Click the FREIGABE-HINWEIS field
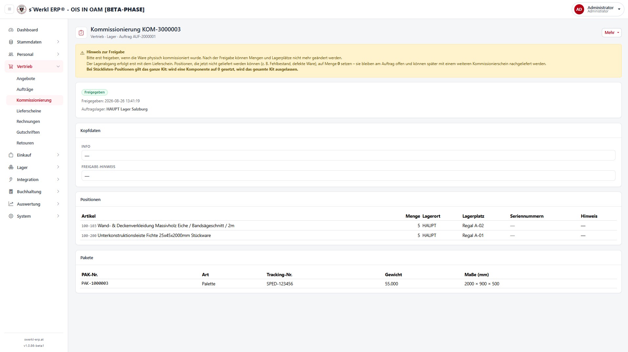Image resolution: width=628 pixels, height=352 pixels. (348, 176)
